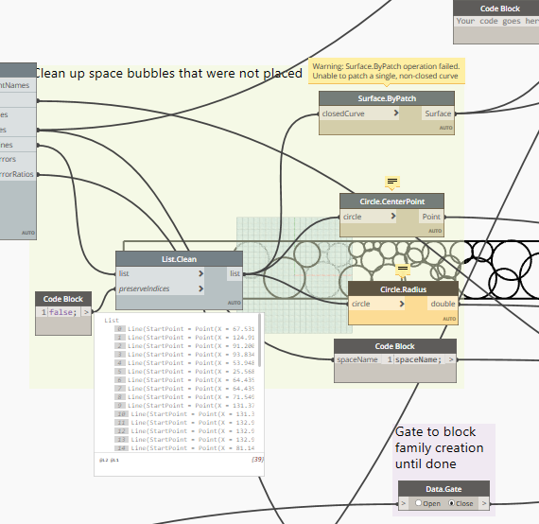539x524 pixels.
Task: Select the Surface.ByPatch node header
Action: [387, 98]
